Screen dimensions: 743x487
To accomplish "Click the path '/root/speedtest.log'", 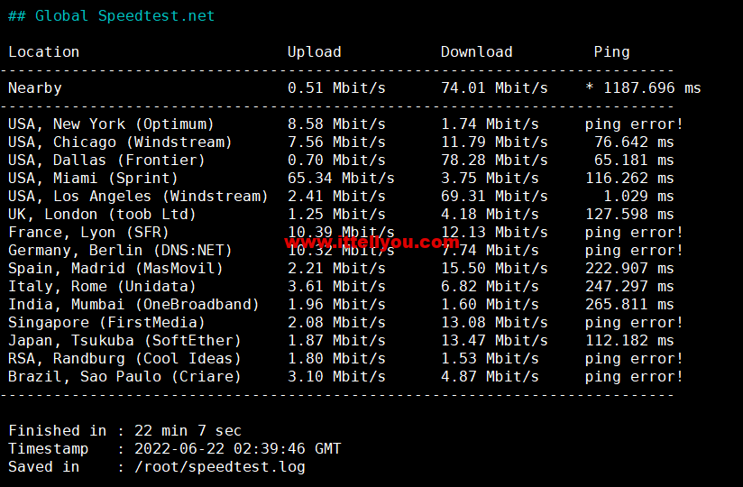I will tap(219, 467).
